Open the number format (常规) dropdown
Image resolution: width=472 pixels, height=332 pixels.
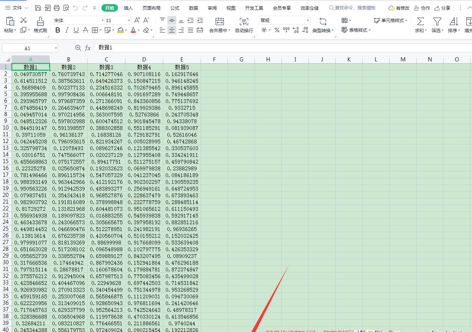308,20
